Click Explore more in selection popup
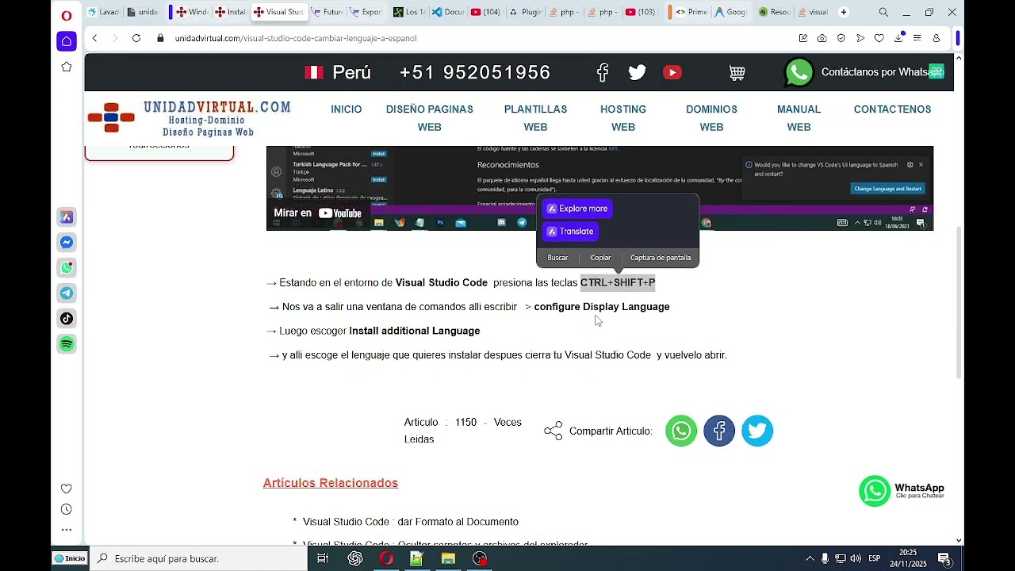 click(577, 209)
